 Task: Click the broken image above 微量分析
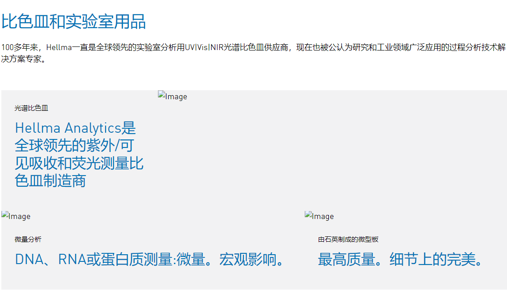pos(16,216)
